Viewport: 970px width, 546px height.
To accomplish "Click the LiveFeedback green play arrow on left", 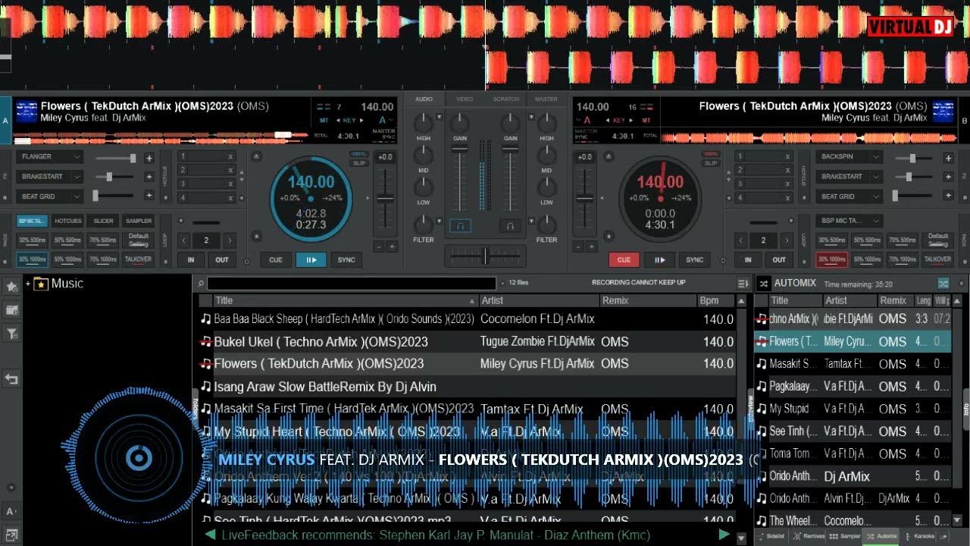I will (x=209, y=535).
